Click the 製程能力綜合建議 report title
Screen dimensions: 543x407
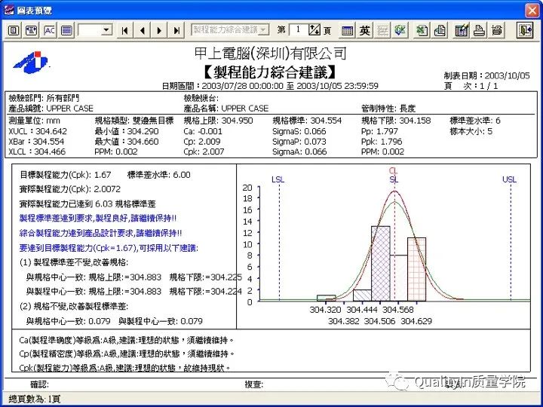pos(270,72)
